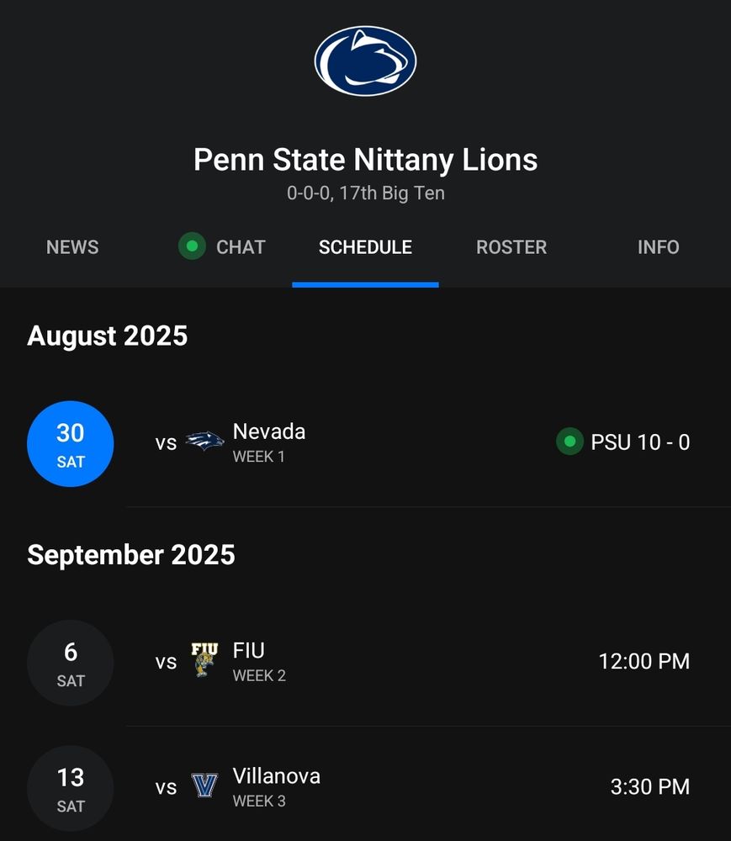This screenshot has width=731, height=841.
Task: Click the green live indicator next to PSU score
Action: coord(569,442)
